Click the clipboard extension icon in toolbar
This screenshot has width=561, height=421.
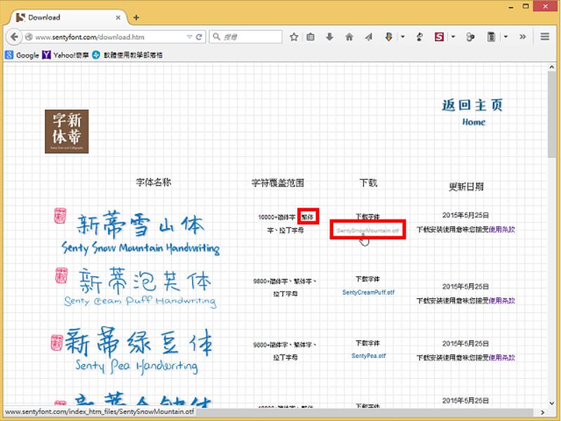[x=492, y=36]
